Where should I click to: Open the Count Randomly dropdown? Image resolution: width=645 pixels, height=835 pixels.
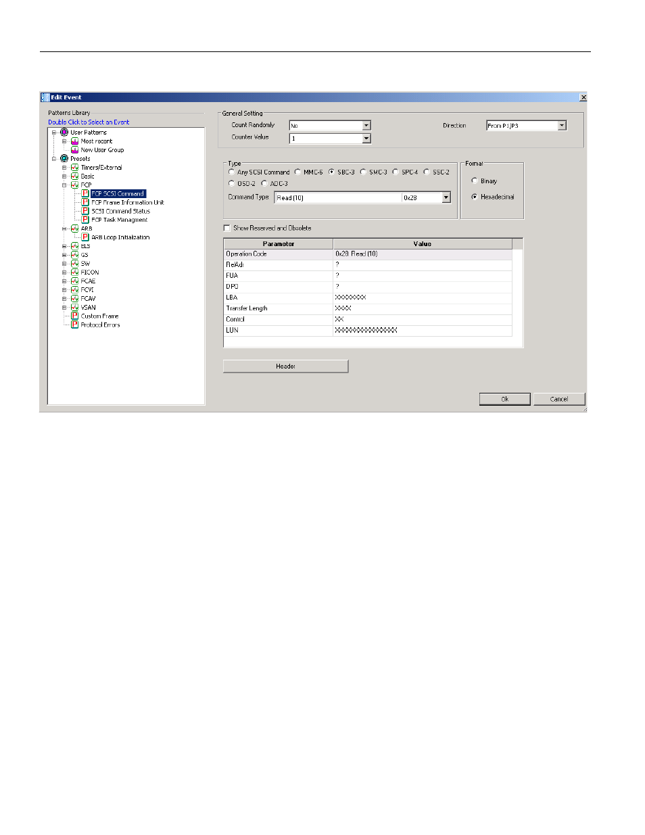[366, 125]
